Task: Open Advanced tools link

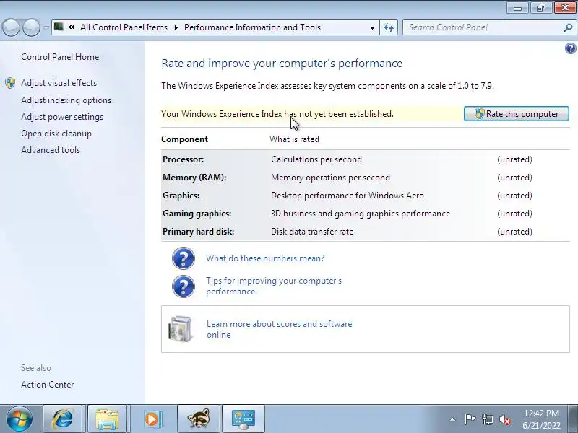Action: (51, 150)
